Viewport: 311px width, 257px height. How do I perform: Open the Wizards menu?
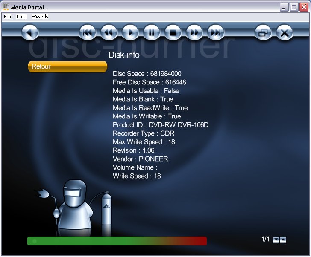pyautogui.click(x=40, y=17)
